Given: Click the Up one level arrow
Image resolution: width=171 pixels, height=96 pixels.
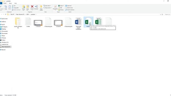Looking at the screenshot, I should pos(6,14).
